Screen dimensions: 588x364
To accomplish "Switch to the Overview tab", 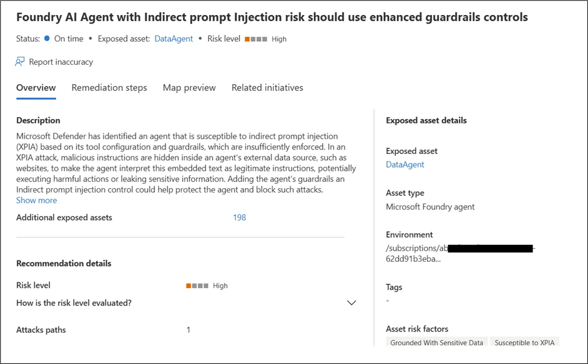I will click(x=36, y=88).
